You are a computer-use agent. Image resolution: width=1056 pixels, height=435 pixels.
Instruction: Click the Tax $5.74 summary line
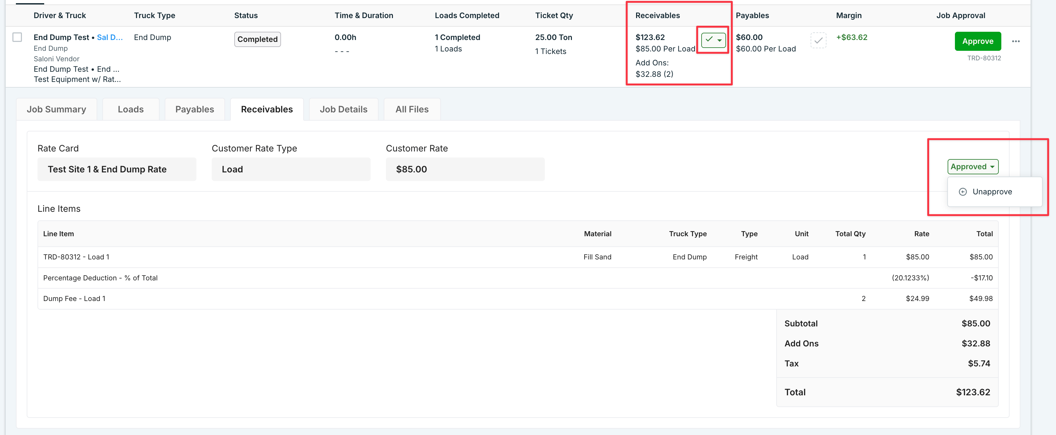[887, 364]
